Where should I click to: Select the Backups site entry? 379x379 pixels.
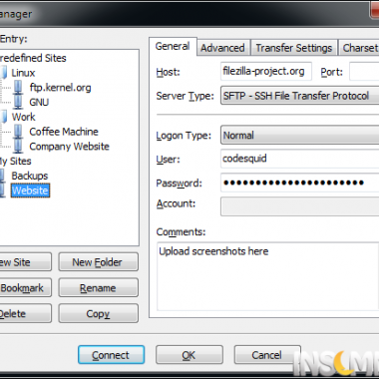(x=30, y=176)
